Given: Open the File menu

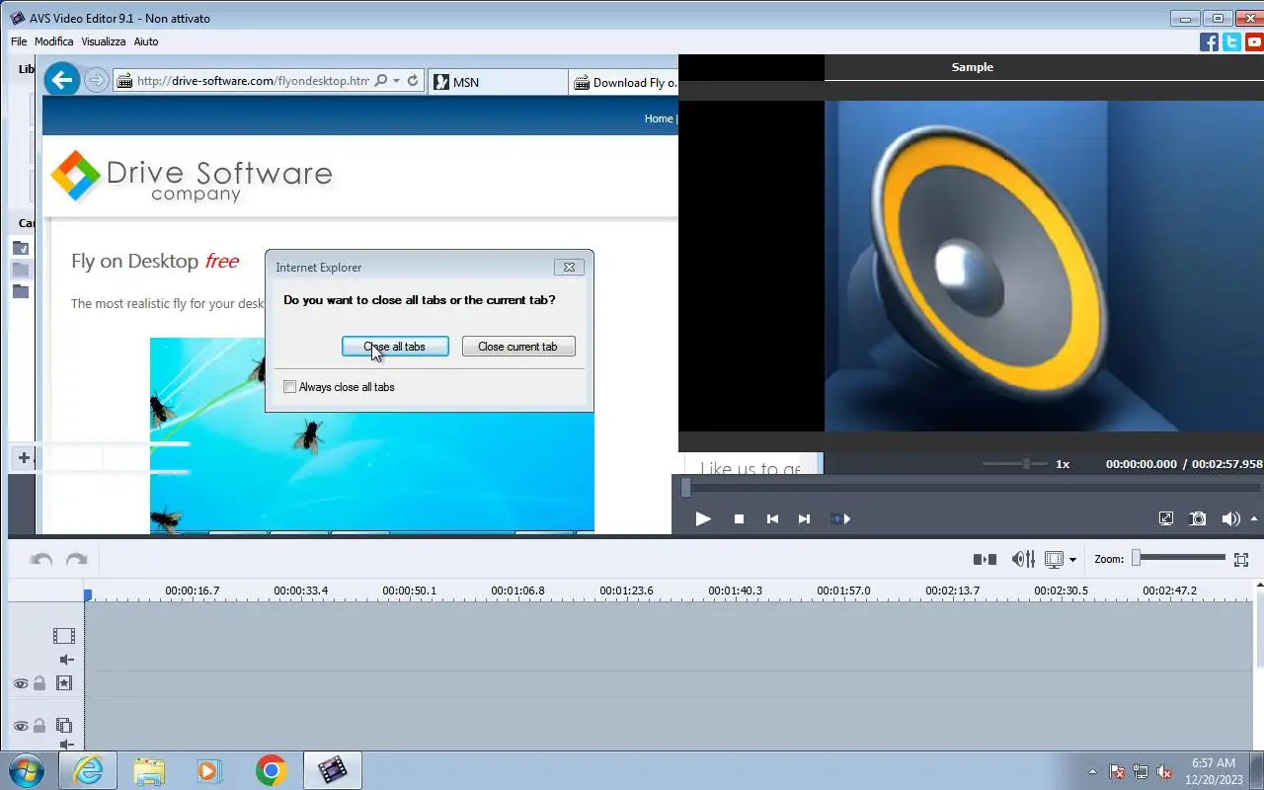Looking at the screenshot, I should 19,41.
